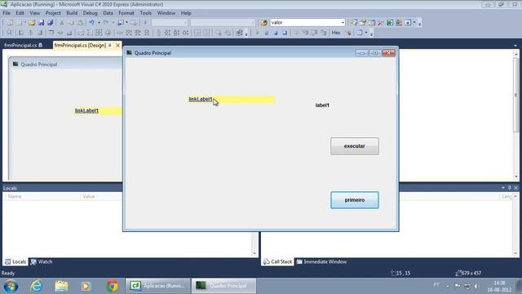Click the Save All icon
522x294 pixels.
(51, 23)
